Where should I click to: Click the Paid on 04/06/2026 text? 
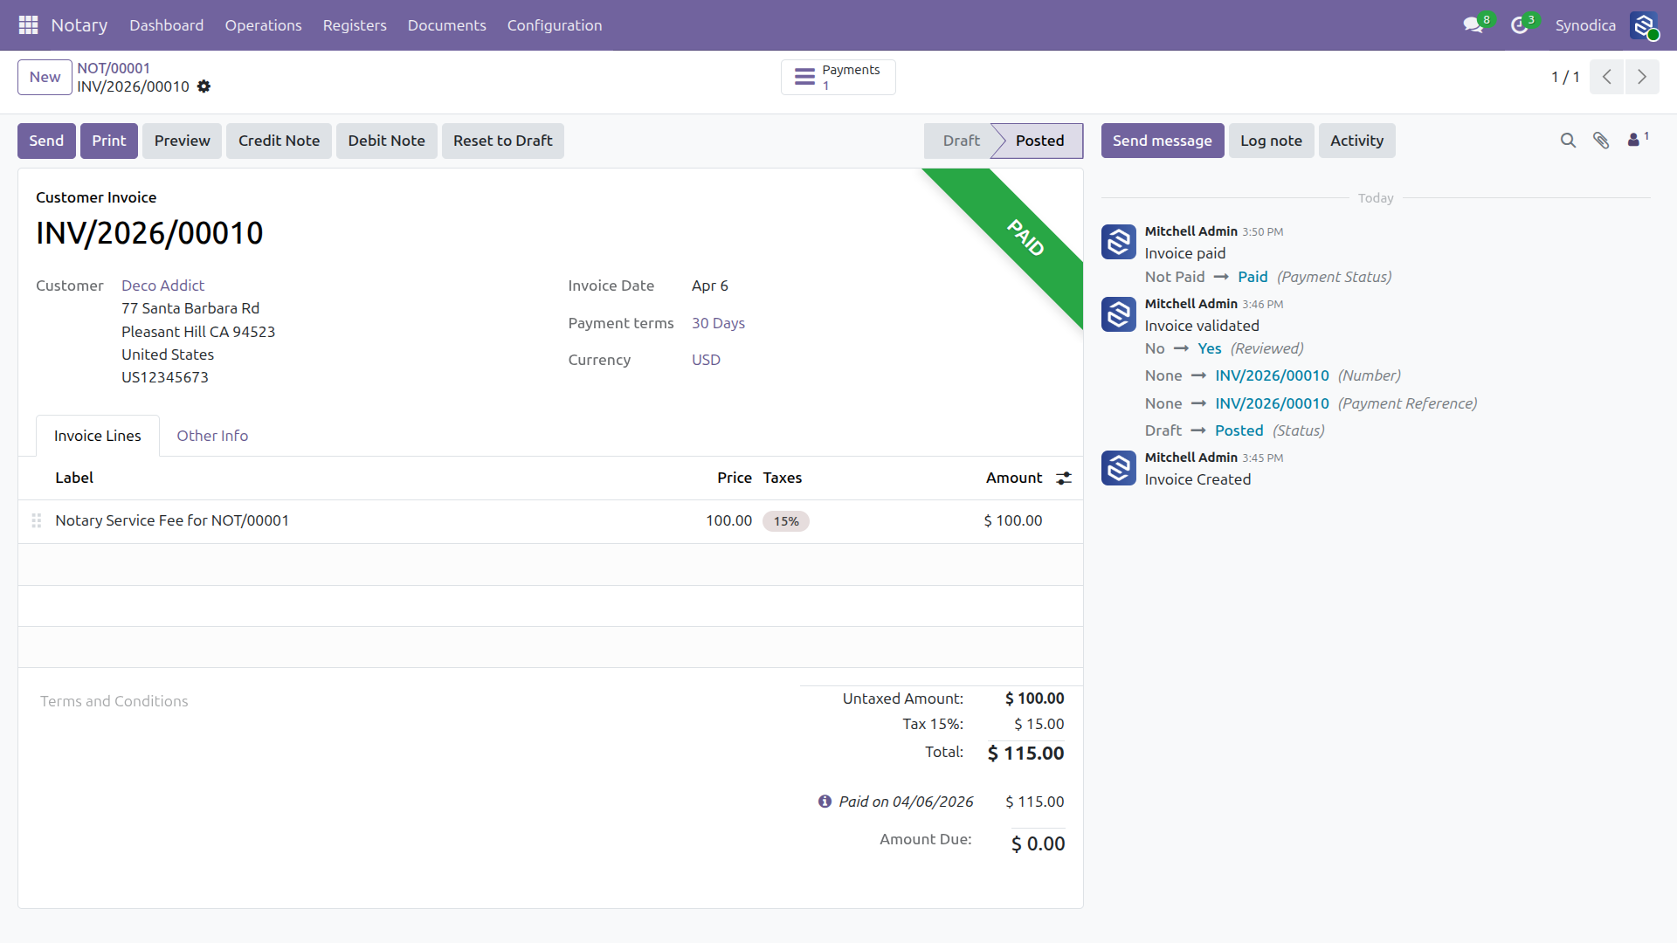click(x=906, y=802)
